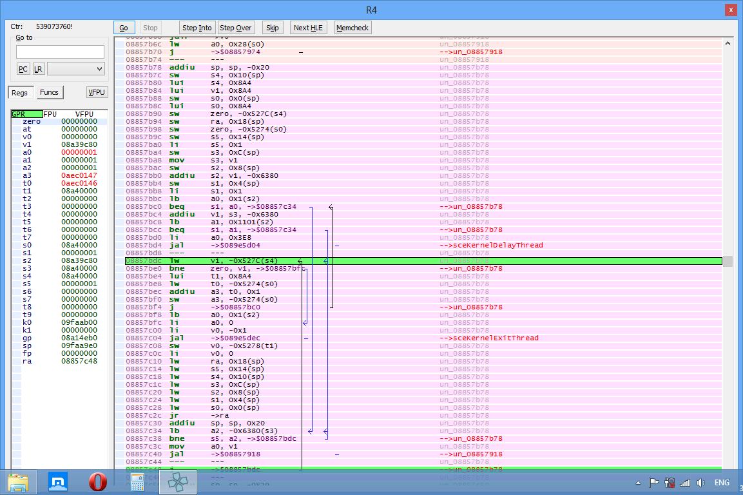Click the PPSSPP taskbar icon

(x=177, y=482)
